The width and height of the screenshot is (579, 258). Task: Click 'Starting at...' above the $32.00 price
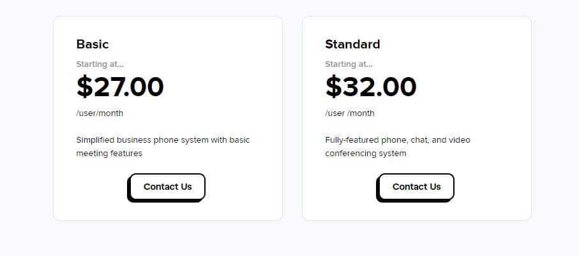(349, 64)
